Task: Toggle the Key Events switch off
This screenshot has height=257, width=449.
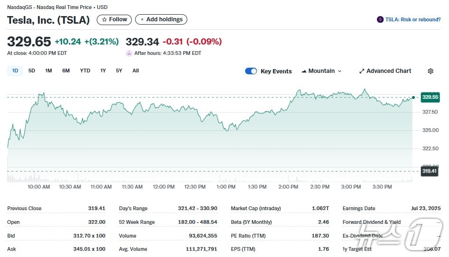Action: click(x=251, y=71)
